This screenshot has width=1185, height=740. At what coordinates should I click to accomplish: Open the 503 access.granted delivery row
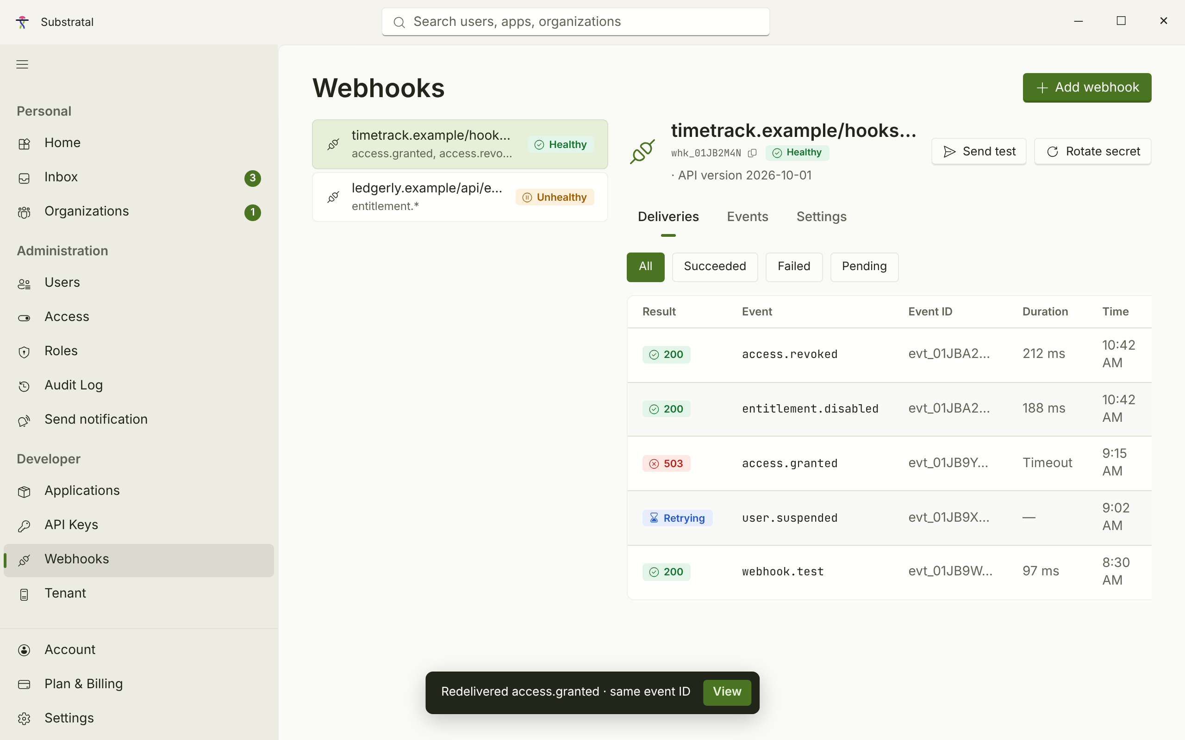pos(889,463)
